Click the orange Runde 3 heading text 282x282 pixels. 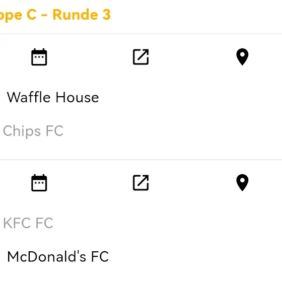pos(82,15)
